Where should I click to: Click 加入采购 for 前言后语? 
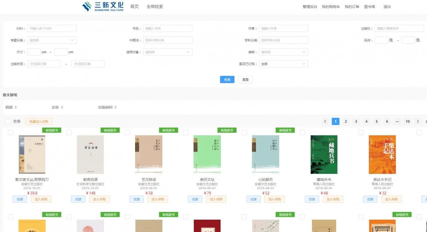point(99,199)
